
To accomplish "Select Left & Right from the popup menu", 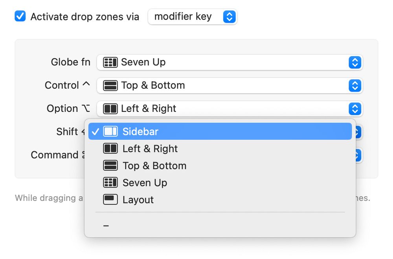I will (220, 148).
